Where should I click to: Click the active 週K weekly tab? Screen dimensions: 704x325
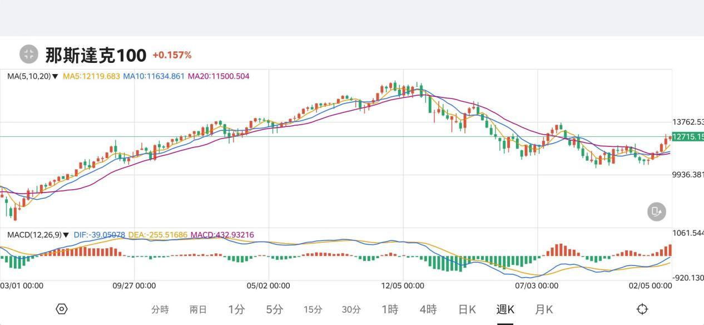(x=505, y=309)
